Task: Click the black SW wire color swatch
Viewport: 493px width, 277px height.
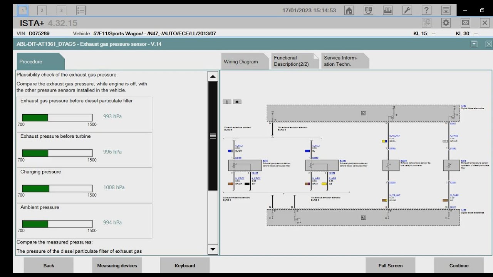Action: [x=247, y=184]
